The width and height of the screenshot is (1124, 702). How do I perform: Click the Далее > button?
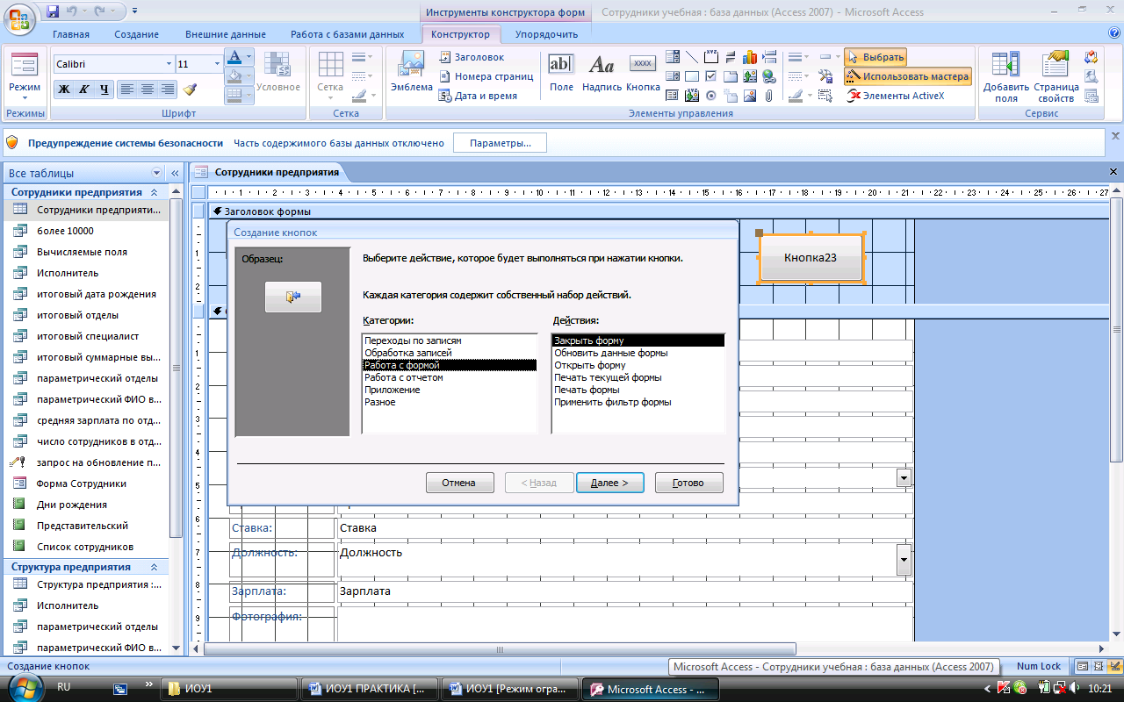610,483
